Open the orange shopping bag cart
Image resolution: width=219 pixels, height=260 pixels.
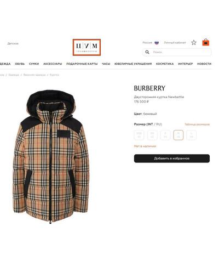coord(206,42)
